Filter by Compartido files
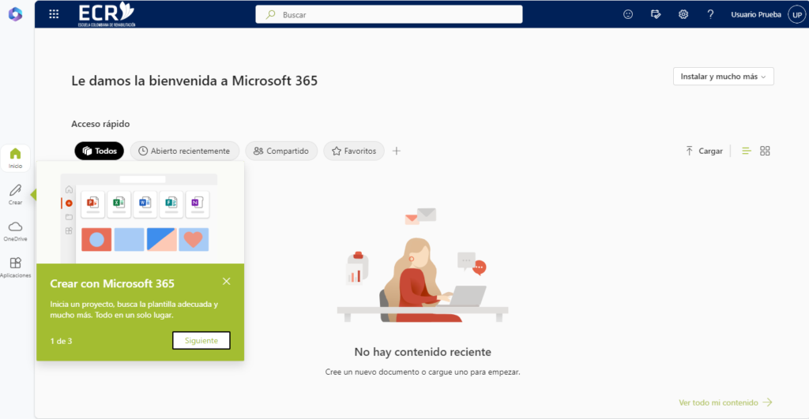 281,151
